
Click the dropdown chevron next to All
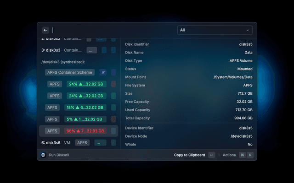248,30
